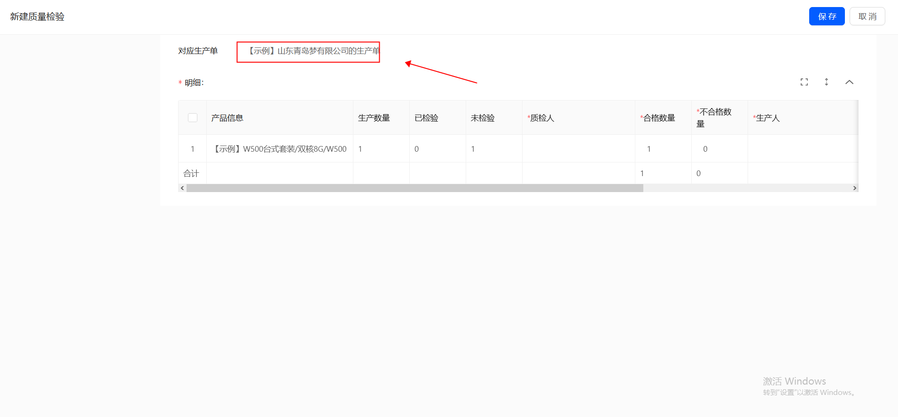898x417 pixels.
Task: Click the blue 保存 button
Action: (x=827, y=16)
